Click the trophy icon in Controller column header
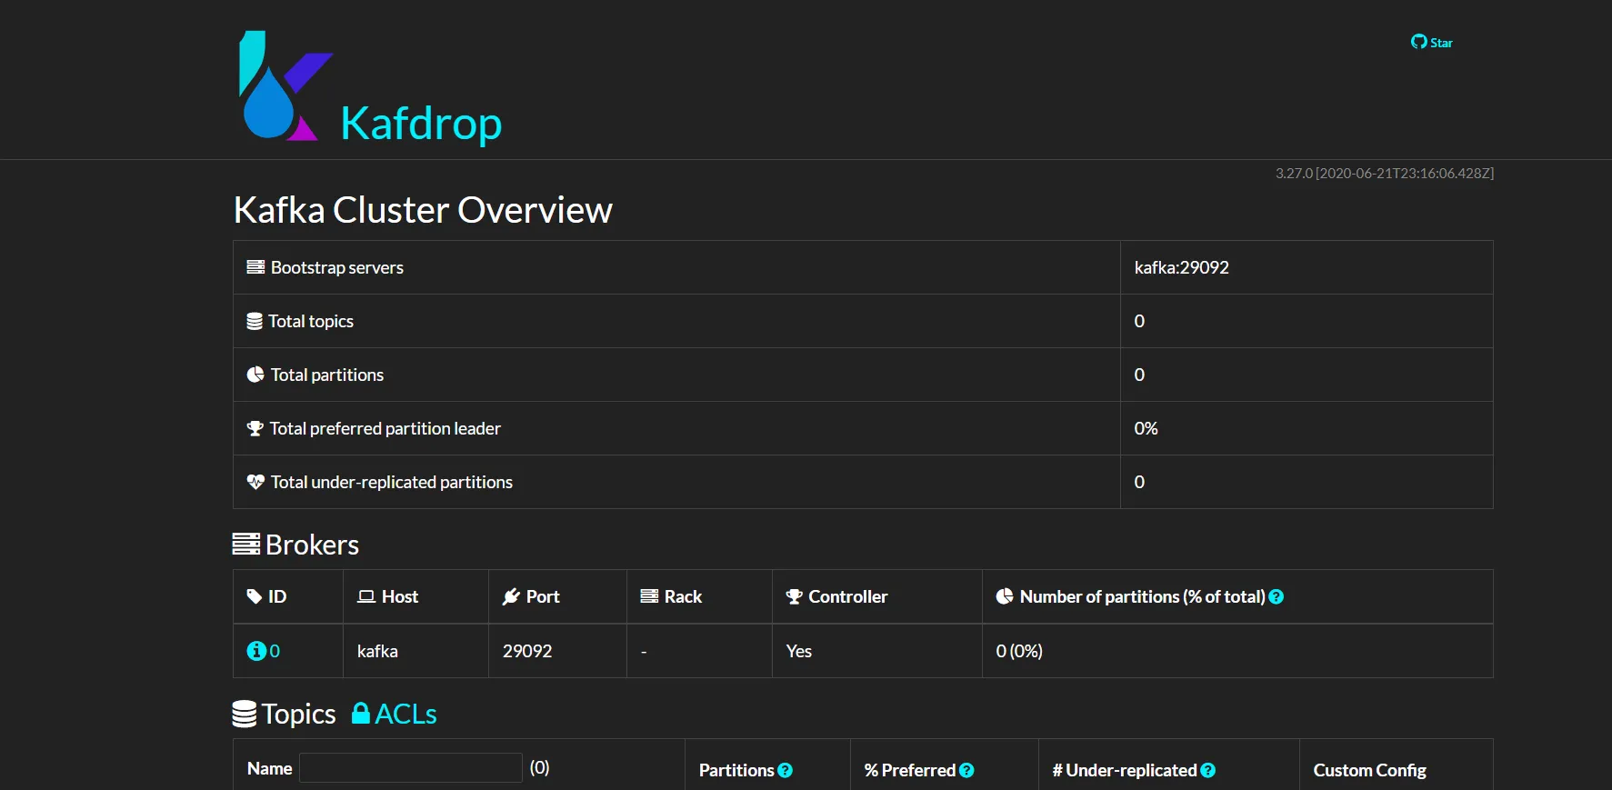This screenshot has height=790, width=1612. pyautogui.click(x=794, y=596)
